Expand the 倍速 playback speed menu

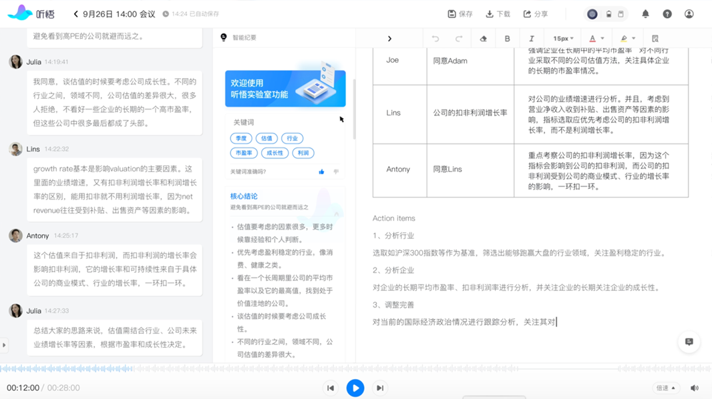click(666, 388)
